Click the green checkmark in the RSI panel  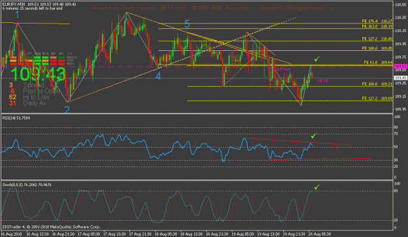coord(313,136)
